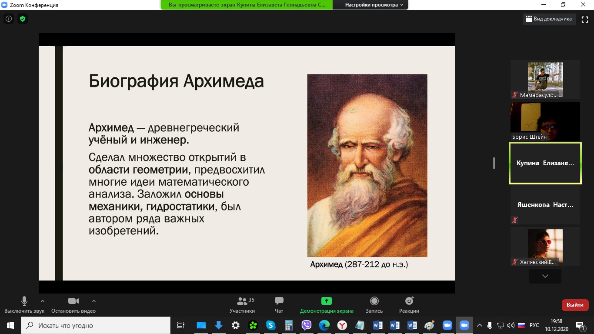Switch to active Zoom taskbar window

click(x=464, y=325)
